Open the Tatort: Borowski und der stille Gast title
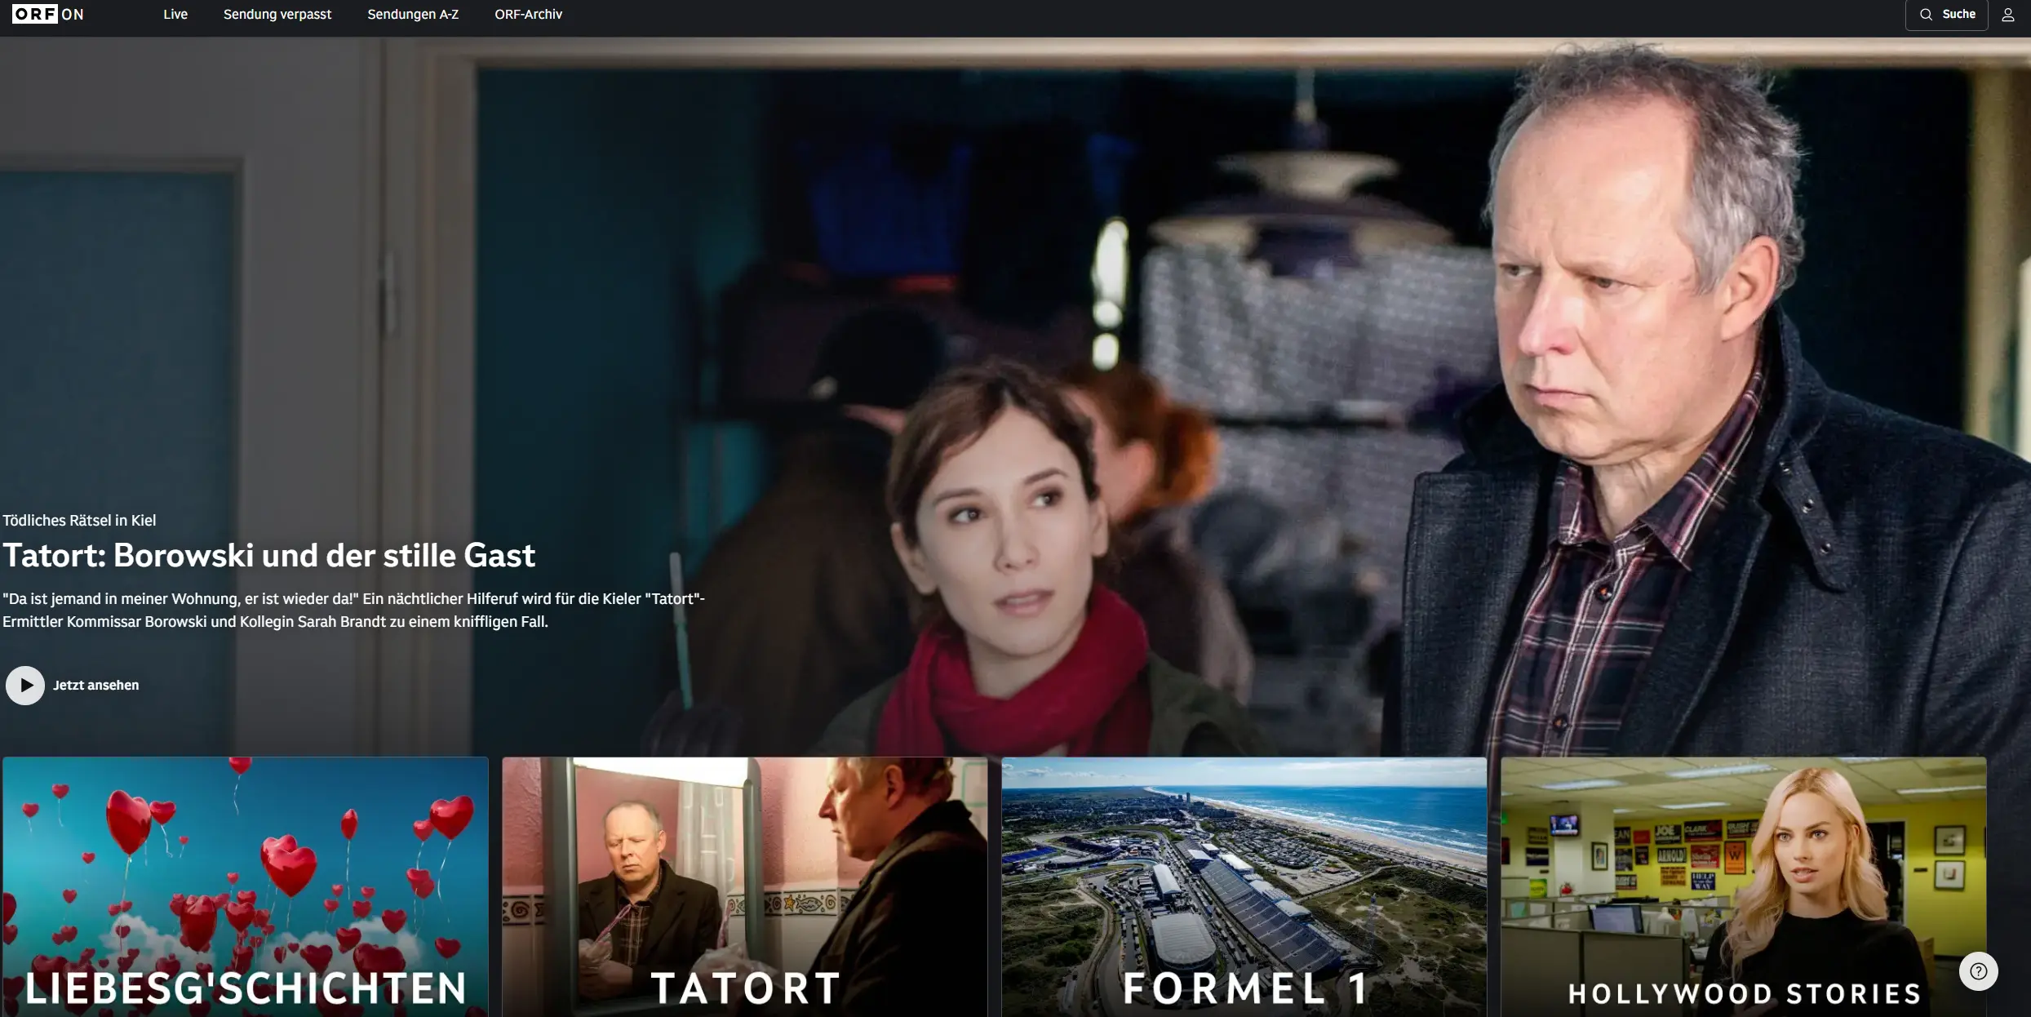This screenshot has height=1017, width=2031. point(268,555)
